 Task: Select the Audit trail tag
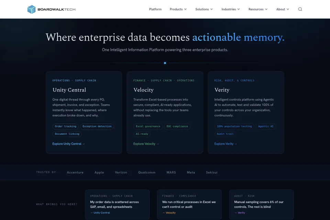pyautogui.click(x=225, y=134)
